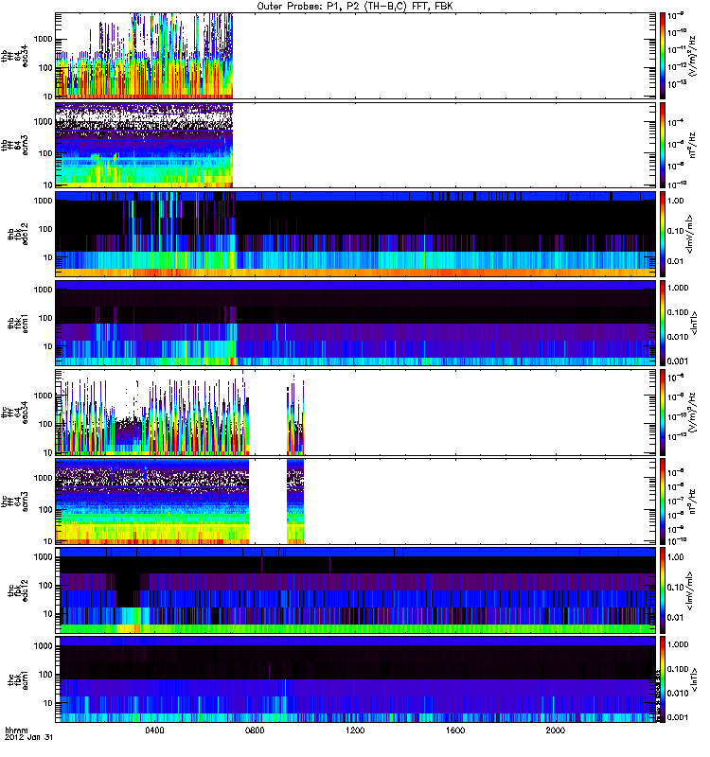Click the color bar of the thc eac34 panel
710x757 pixels.
663,413
